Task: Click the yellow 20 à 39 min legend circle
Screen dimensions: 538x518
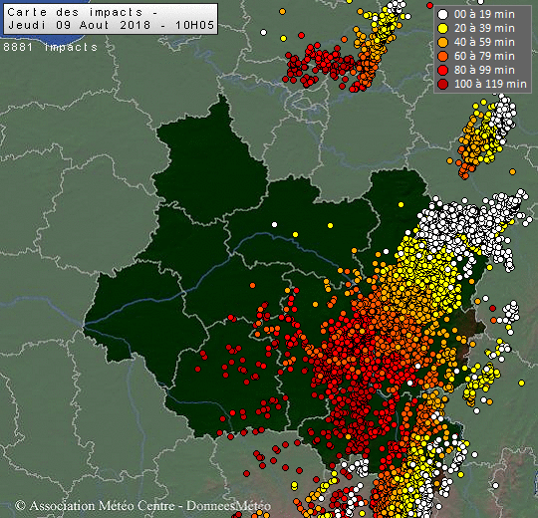Action: tap(443, 28)
